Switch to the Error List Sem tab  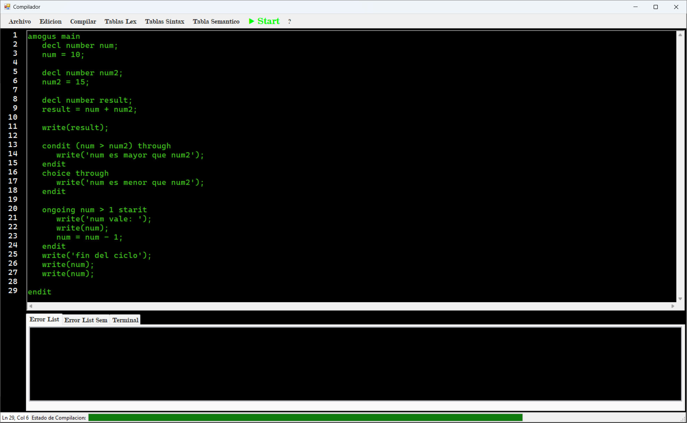pyautogui.click(x=86, y=320)
